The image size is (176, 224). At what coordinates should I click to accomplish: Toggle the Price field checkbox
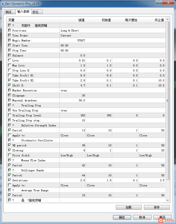tap(10, 155)
